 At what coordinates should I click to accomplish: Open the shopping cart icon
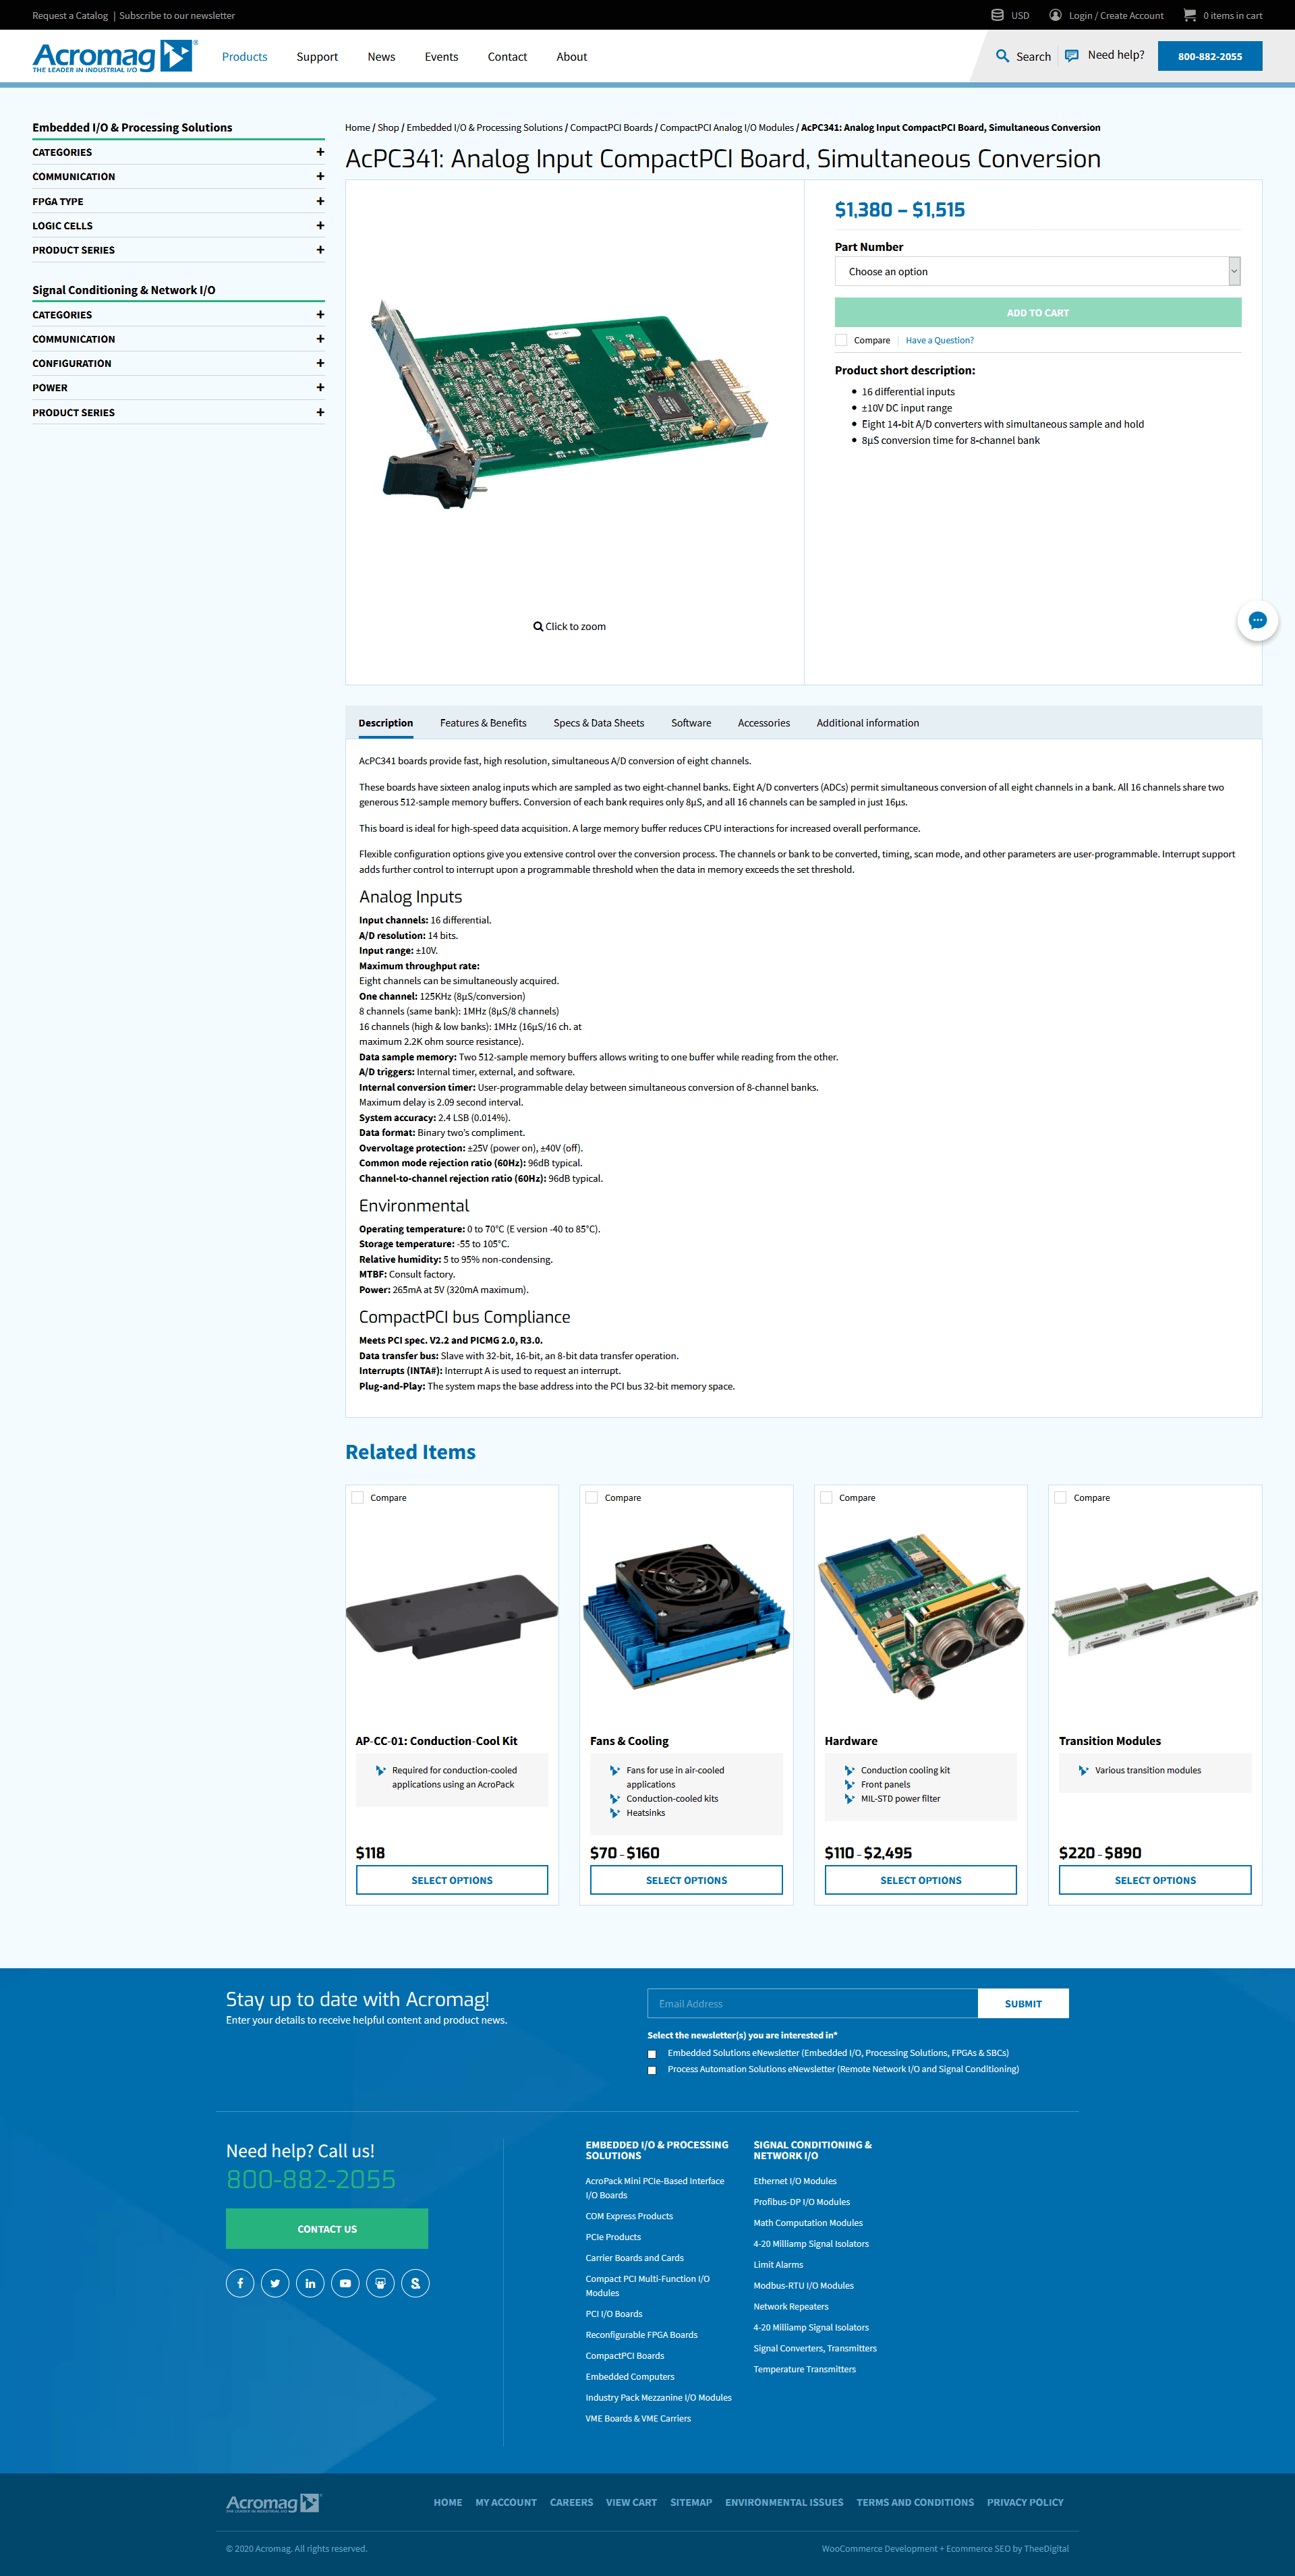coord(1189,15)
